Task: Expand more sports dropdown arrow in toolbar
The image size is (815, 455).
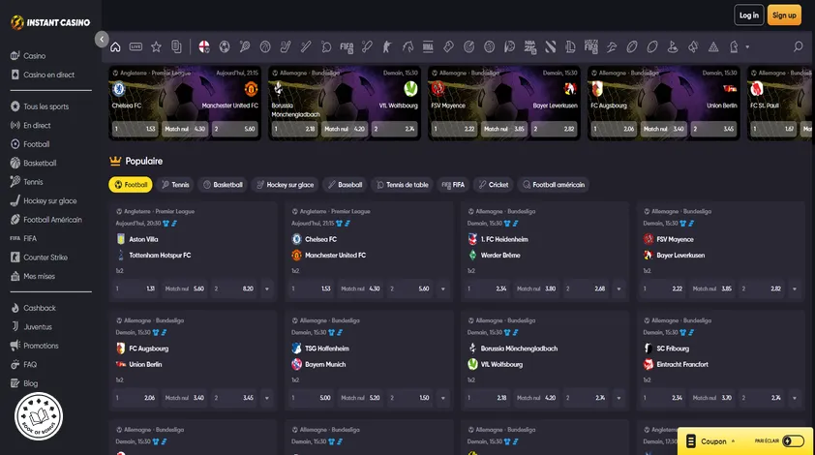Action: (747, 46)
